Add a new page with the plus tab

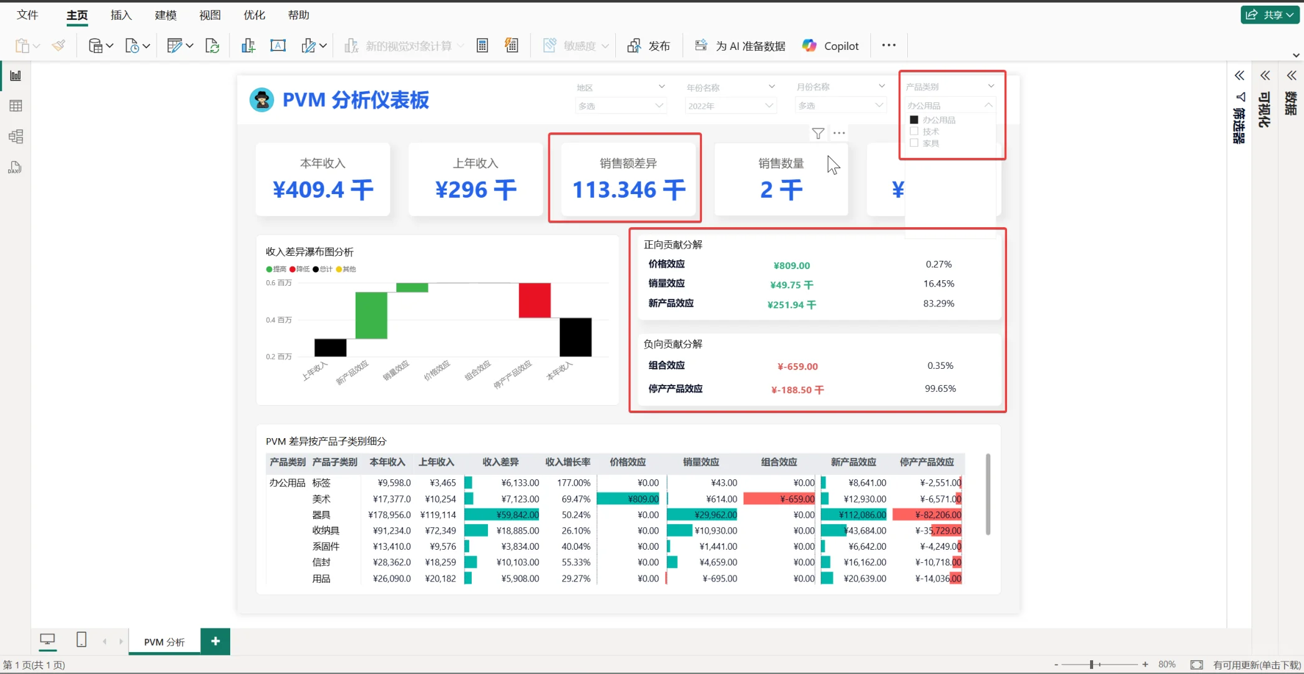pyautogui.click(x=215, y=641)
